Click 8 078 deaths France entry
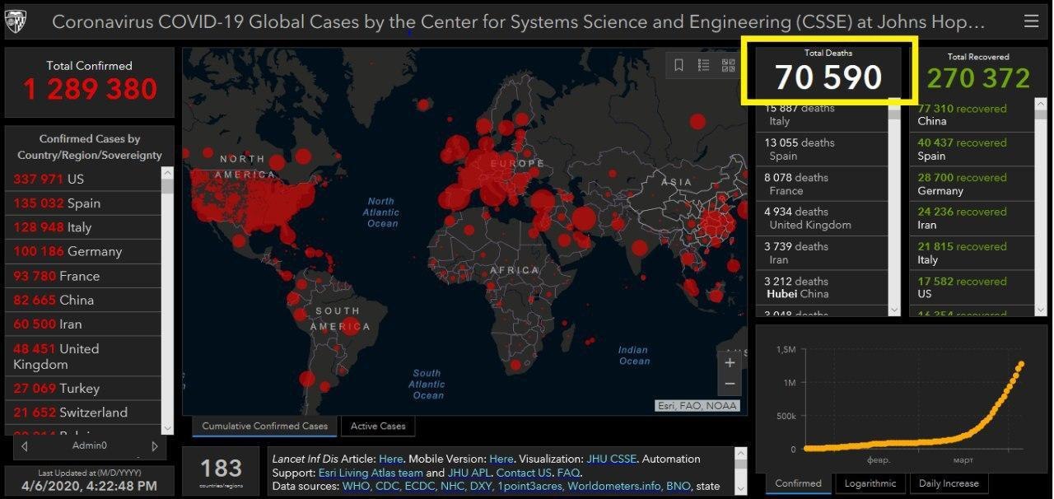The height and width of the screenshot is (499, 1054). 822,184
